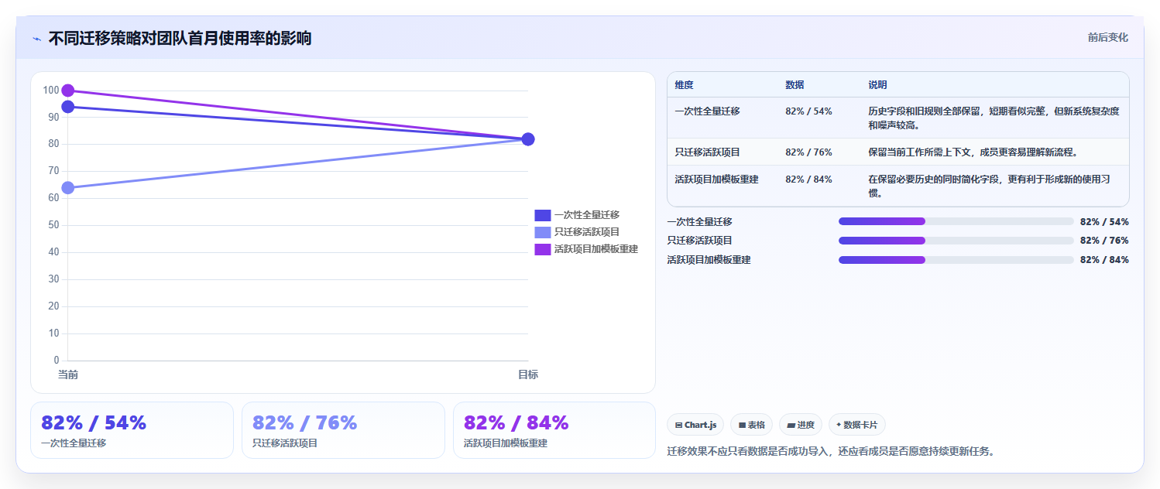Click the square icon in the 表格 chip
Viewport: 1160px width, 489px height.
(x=742, y=425)
